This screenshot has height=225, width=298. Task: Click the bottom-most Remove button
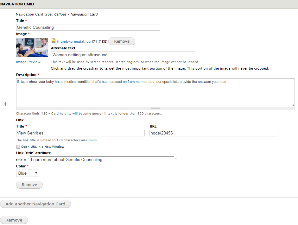pos(14,220)
